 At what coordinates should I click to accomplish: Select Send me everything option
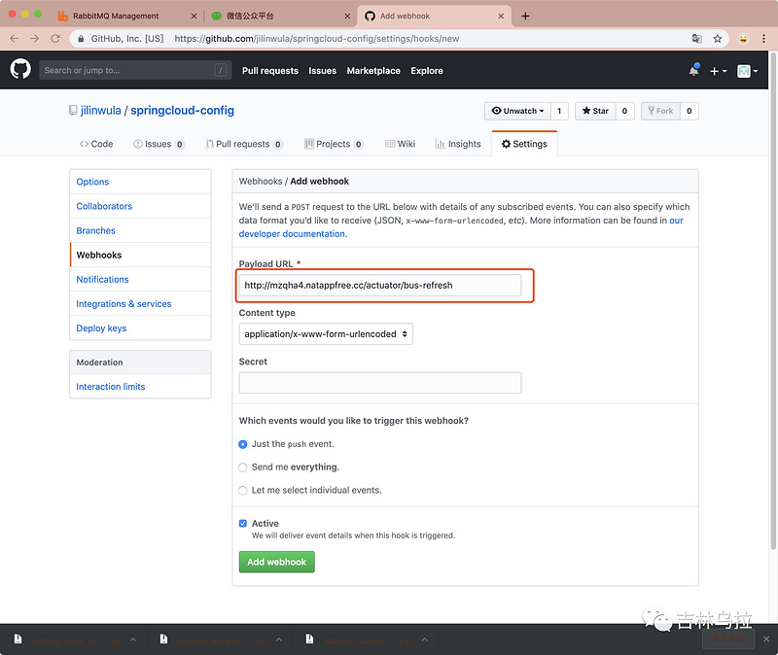[x=242, y=467]
